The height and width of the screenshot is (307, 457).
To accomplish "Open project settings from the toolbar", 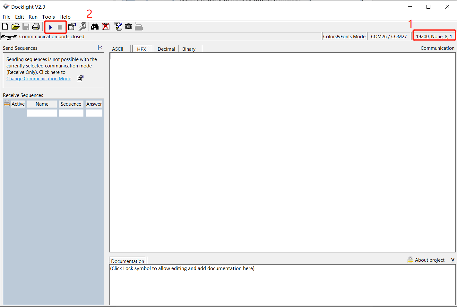I will (x=72, y=27).
